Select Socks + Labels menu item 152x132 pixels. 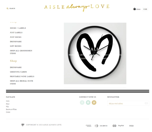(x=18, y=28)
